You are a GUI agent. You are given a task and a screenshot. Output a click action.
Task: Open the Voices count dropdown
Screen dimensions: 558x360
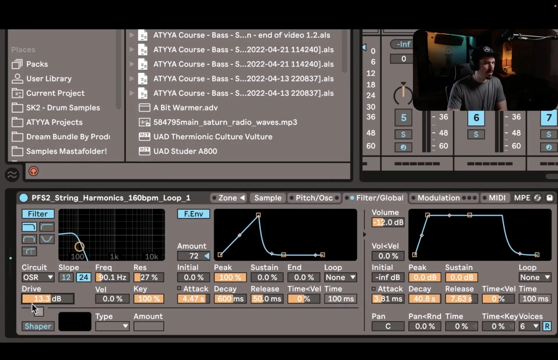tap(529, 326)
